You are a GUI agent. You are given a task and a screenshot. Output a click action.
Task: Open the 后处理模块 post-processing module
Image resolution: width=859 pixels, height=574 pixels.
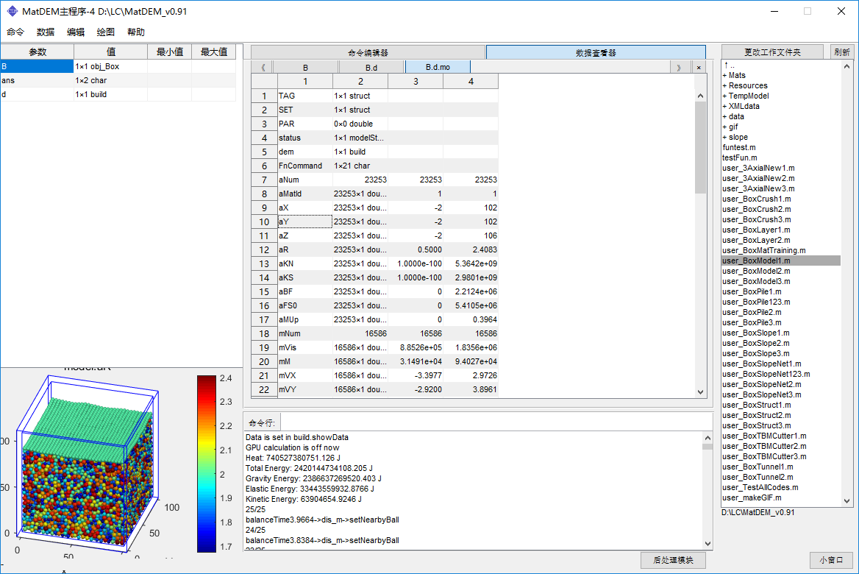point(673,560)
